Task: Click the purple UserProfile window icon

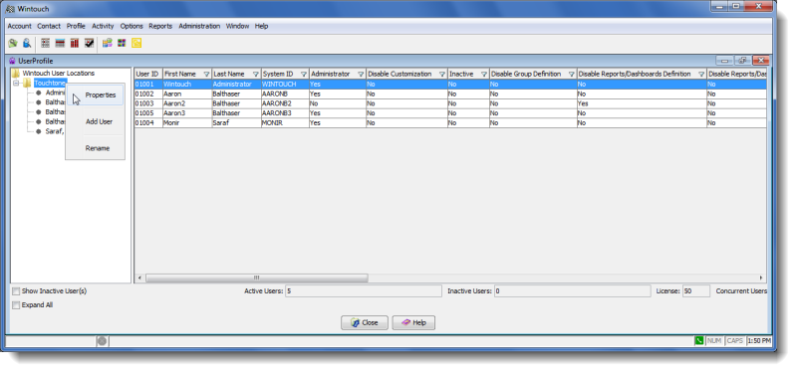Action: tap(12, 61)
